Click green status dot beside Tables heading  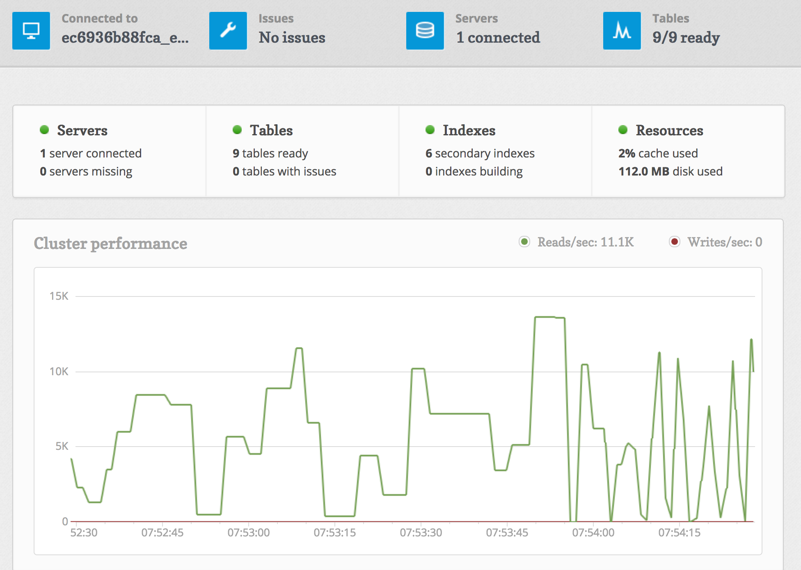point(237,130)
